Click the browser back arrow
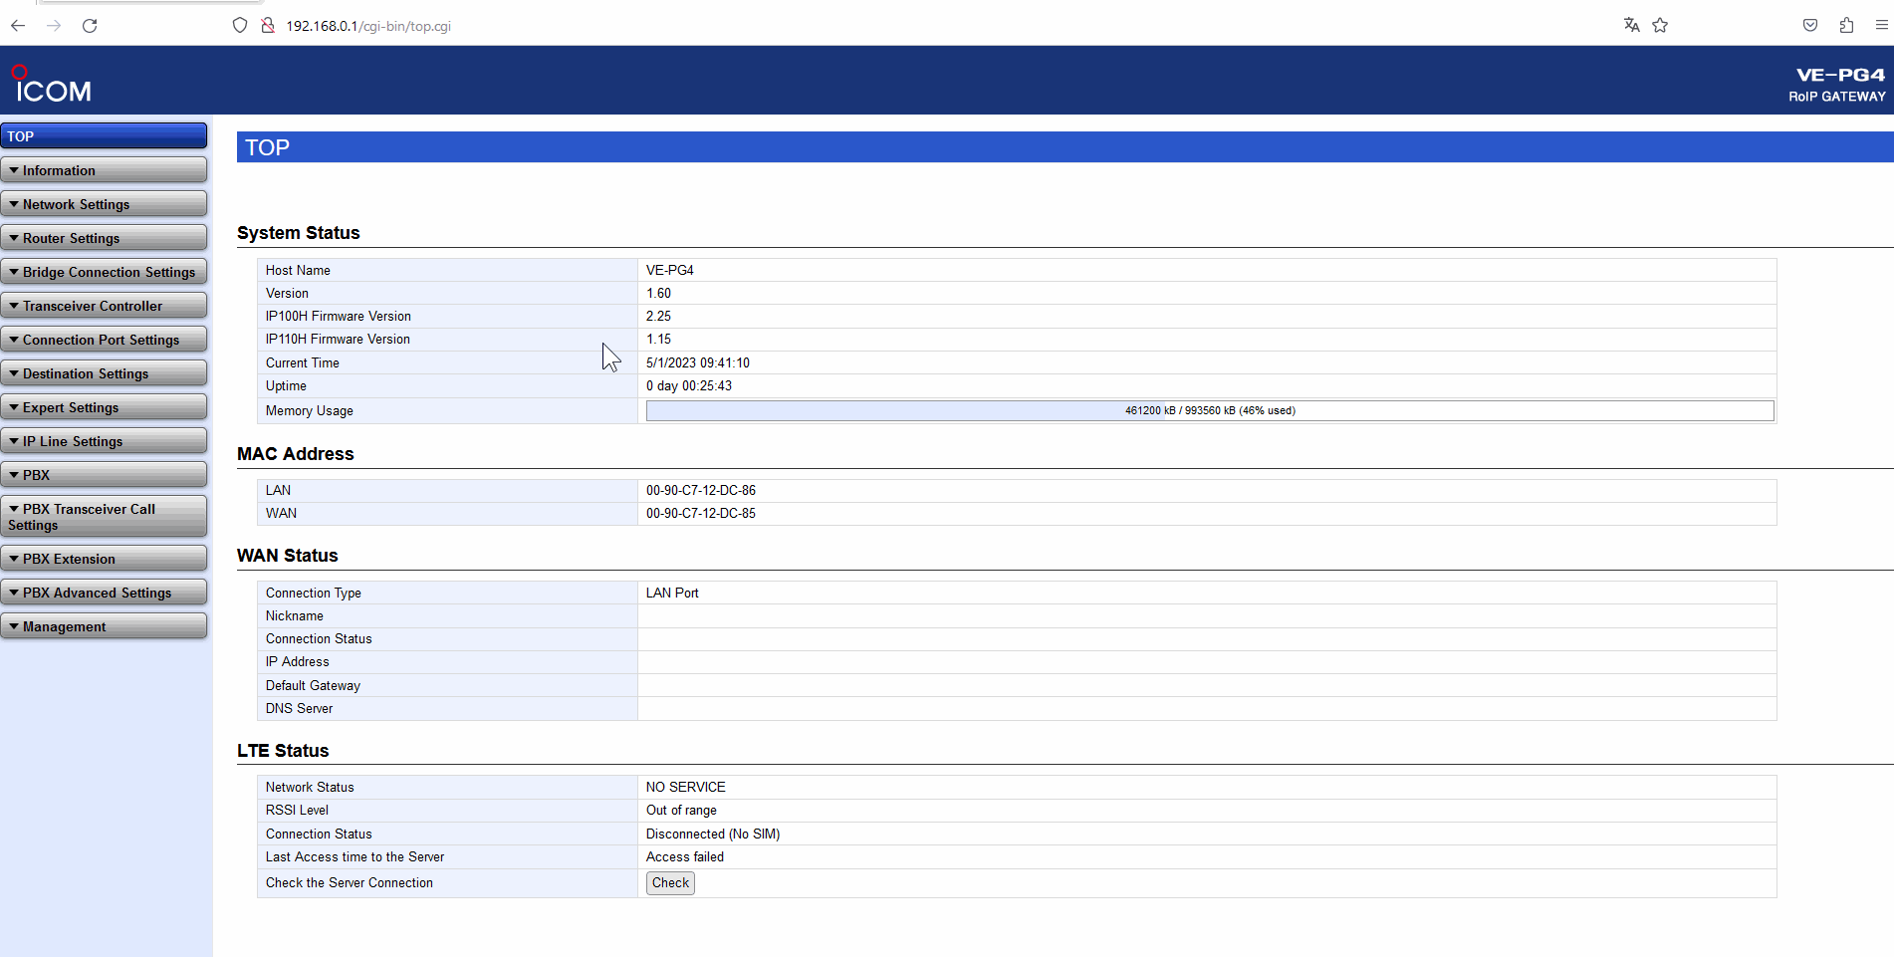Viewport: 1894px width, 957px height. coord(18,26)
